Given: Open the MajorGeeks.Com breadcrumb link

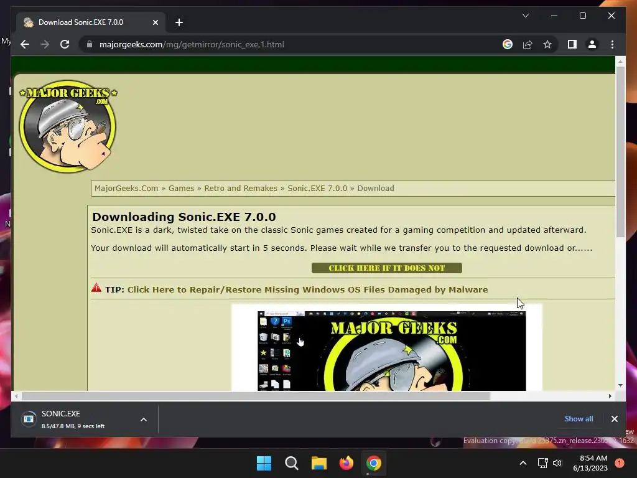Looking at the screenshot, I should [x=126, y=188].
